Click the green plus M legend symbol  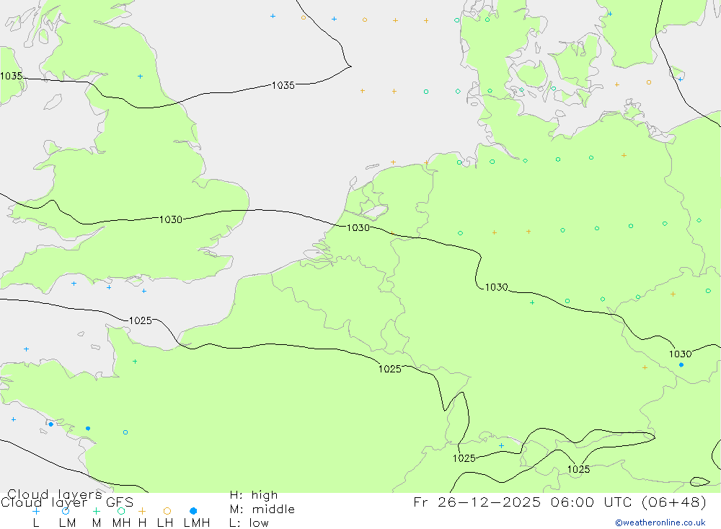click(96, 511)
